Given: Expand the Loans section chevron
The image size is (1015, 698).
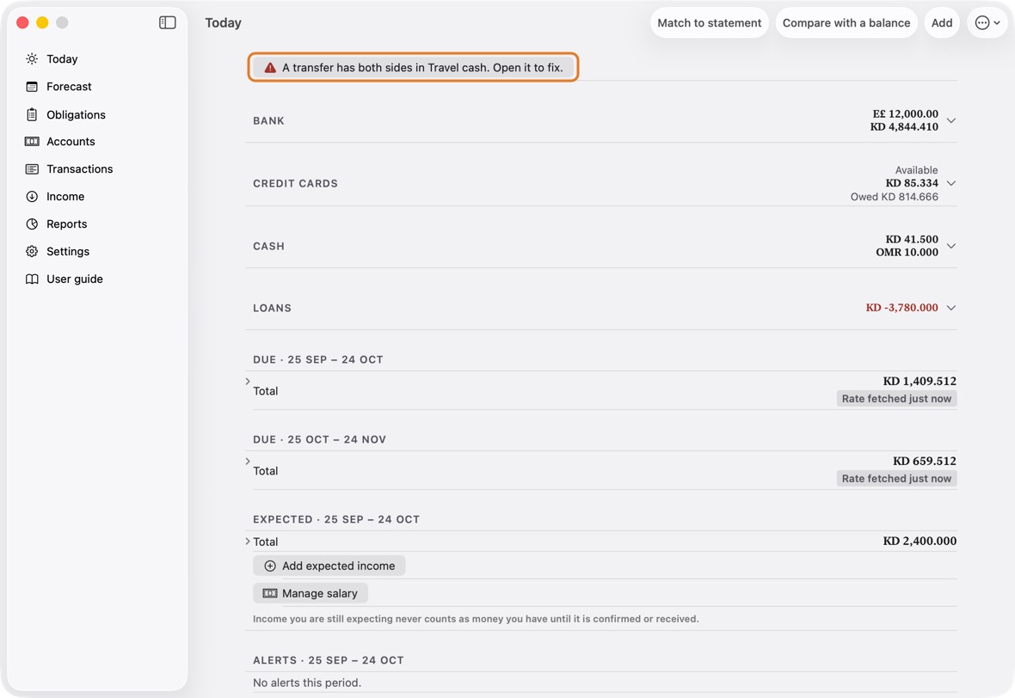Looking at the screenshot, I should 950,308.
